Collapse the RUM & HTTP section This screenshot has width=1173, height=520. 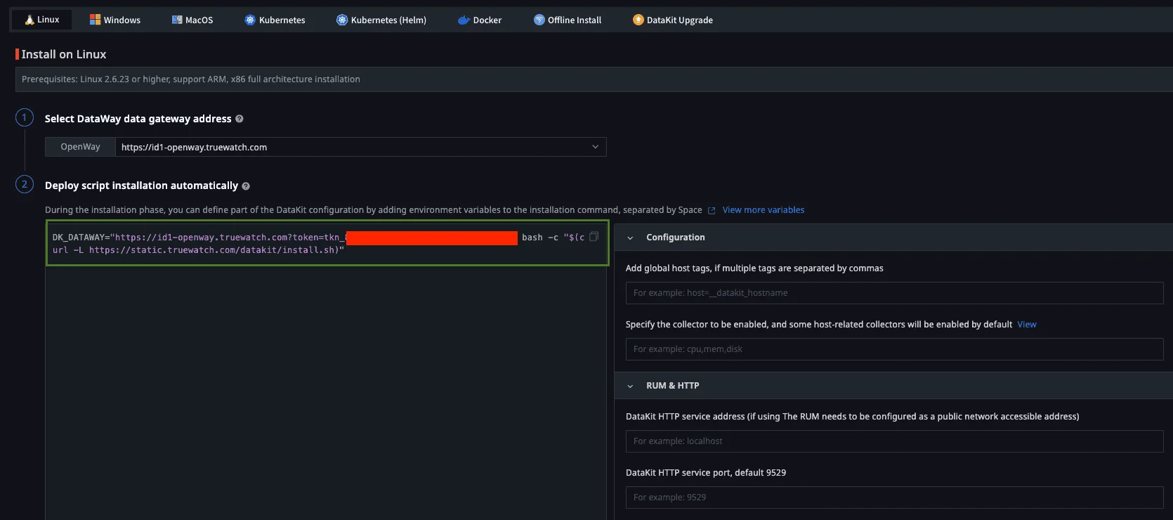(630, 386)
